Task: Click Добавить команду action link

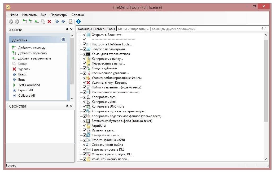Action: coord(32,48)
